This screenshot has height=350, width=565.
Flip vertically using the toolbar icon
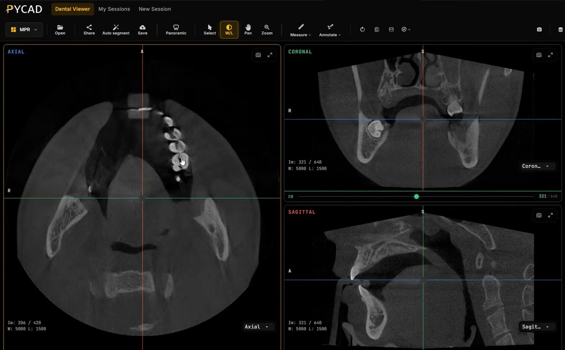tap(391, 29)
